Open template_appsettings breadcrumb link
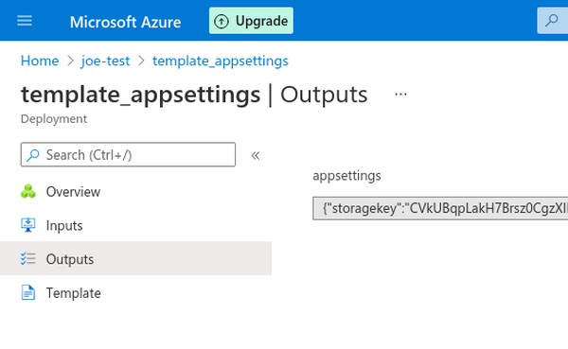The width and height of the screenshot is (568, 349). coord(221,61)
